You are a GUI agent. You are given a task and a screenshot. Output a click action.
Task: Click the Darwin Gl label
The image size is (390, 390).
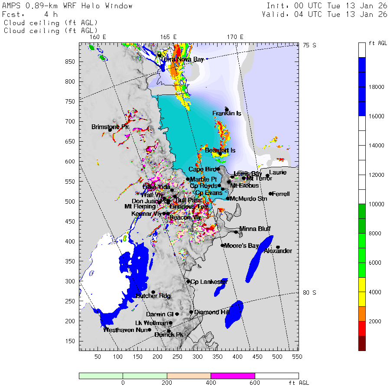point(159,315)
